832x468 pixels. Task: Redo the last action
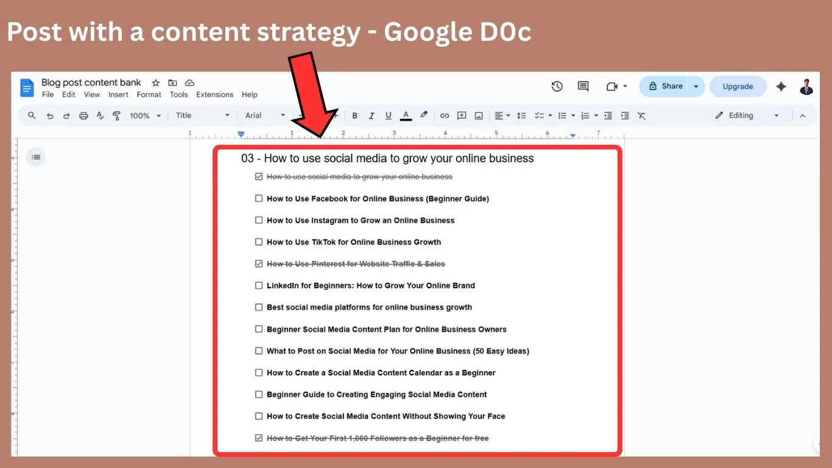tap(66, 116)
